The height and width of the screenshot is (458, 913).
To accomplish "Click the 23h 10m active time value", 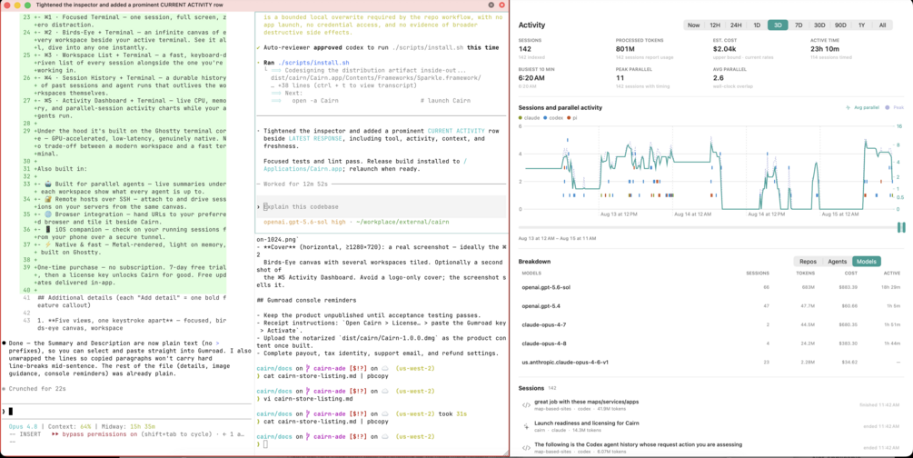I will (825, 49).
